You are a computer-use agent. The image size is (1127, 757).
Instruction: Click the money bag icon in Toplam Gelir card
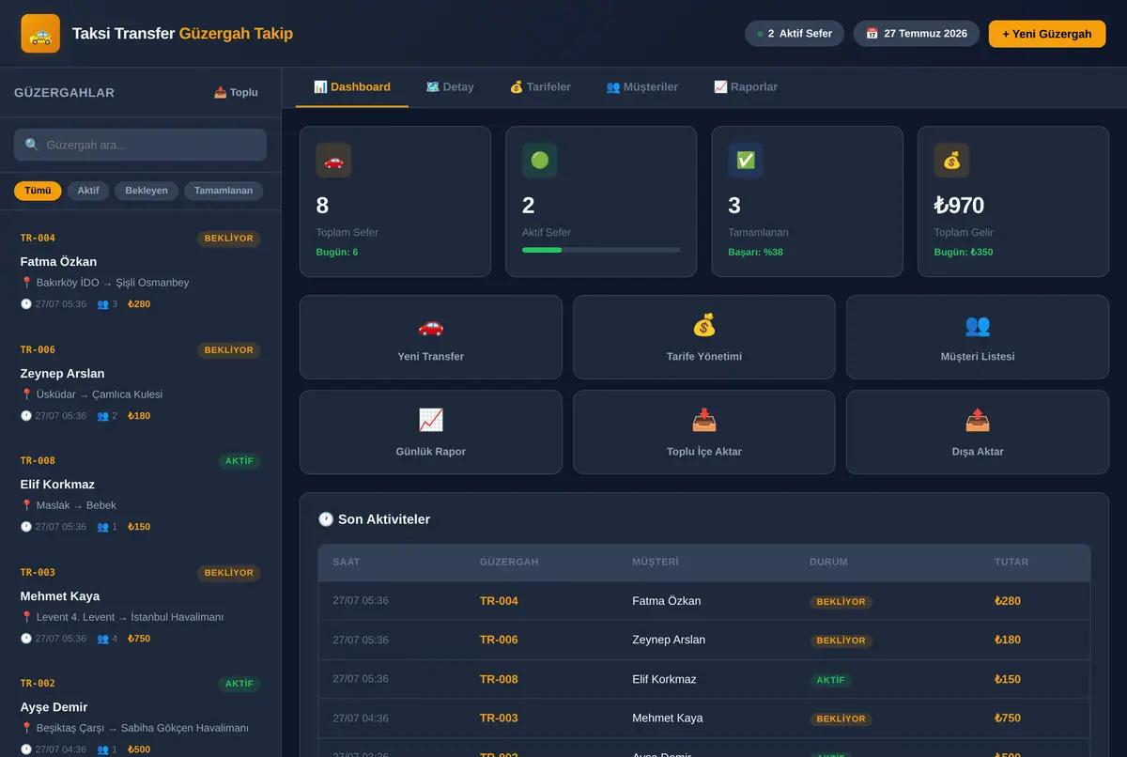coord(951,161)
